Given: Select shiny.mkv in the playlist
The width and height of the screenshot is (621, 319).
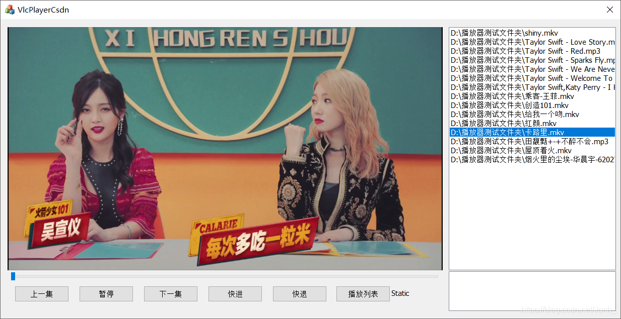Looking at the screenshot, I should [x=532, y=33].
